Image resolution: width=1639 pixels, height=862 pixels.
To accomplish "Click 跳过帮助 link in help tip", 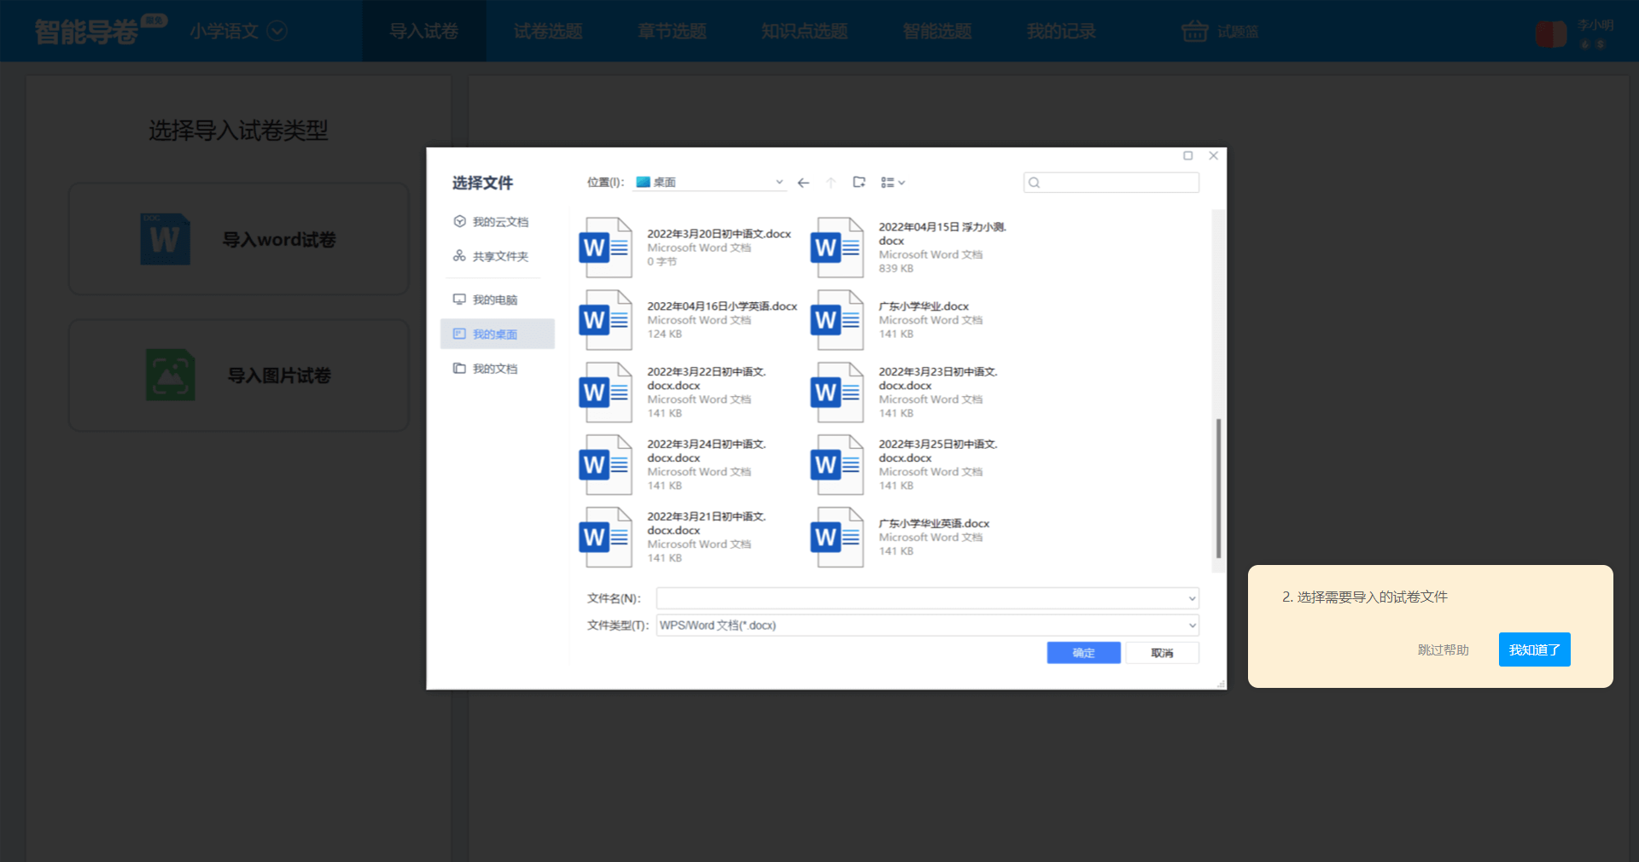I will 1443,650.
